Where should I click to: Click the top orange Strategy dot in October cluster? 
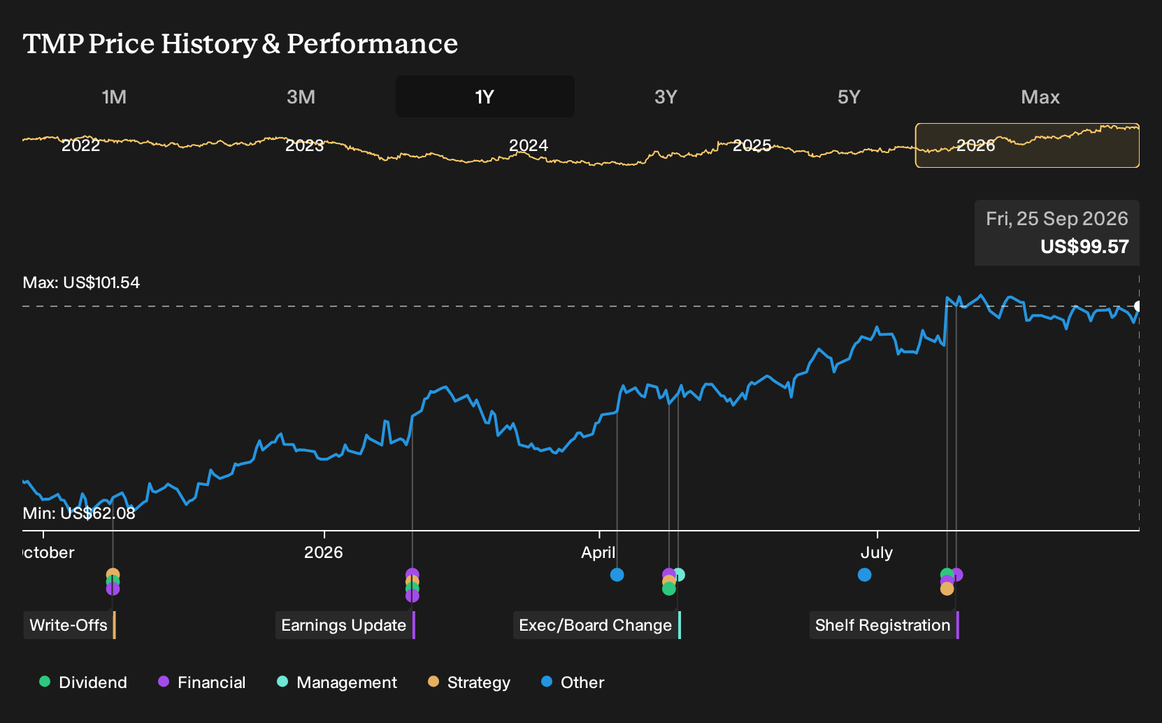coord(113,575)
